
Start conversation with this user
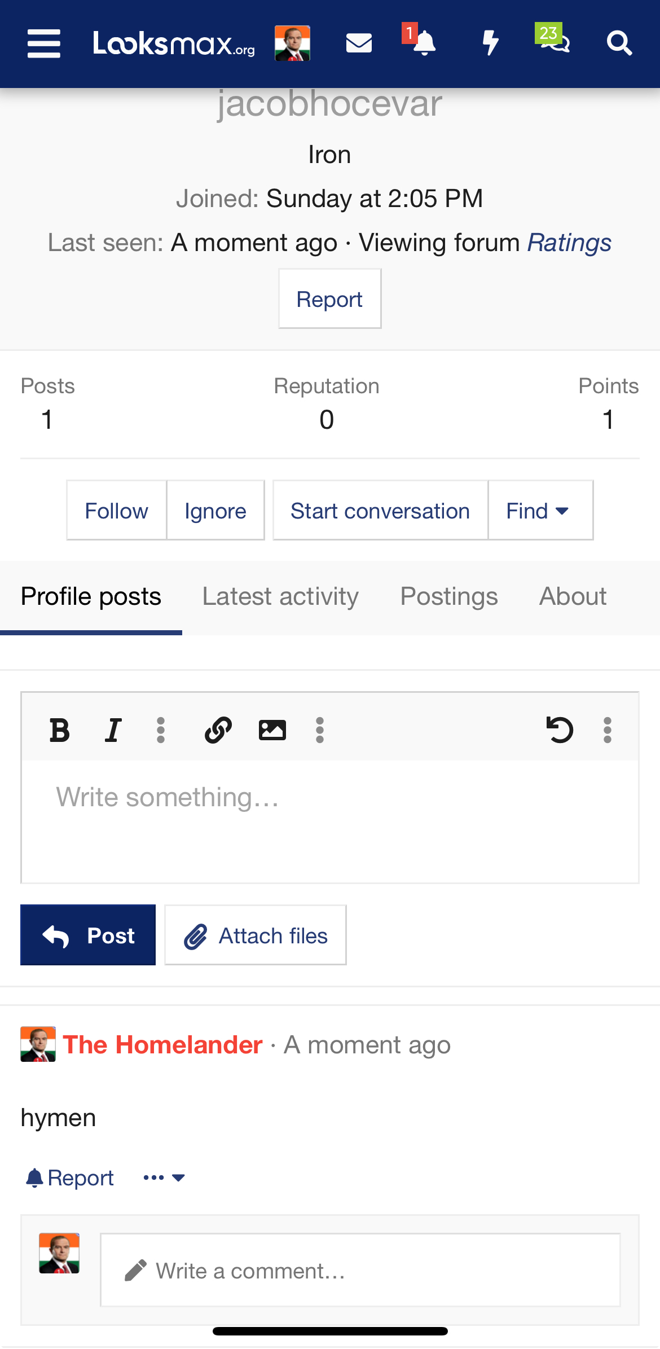380,511
